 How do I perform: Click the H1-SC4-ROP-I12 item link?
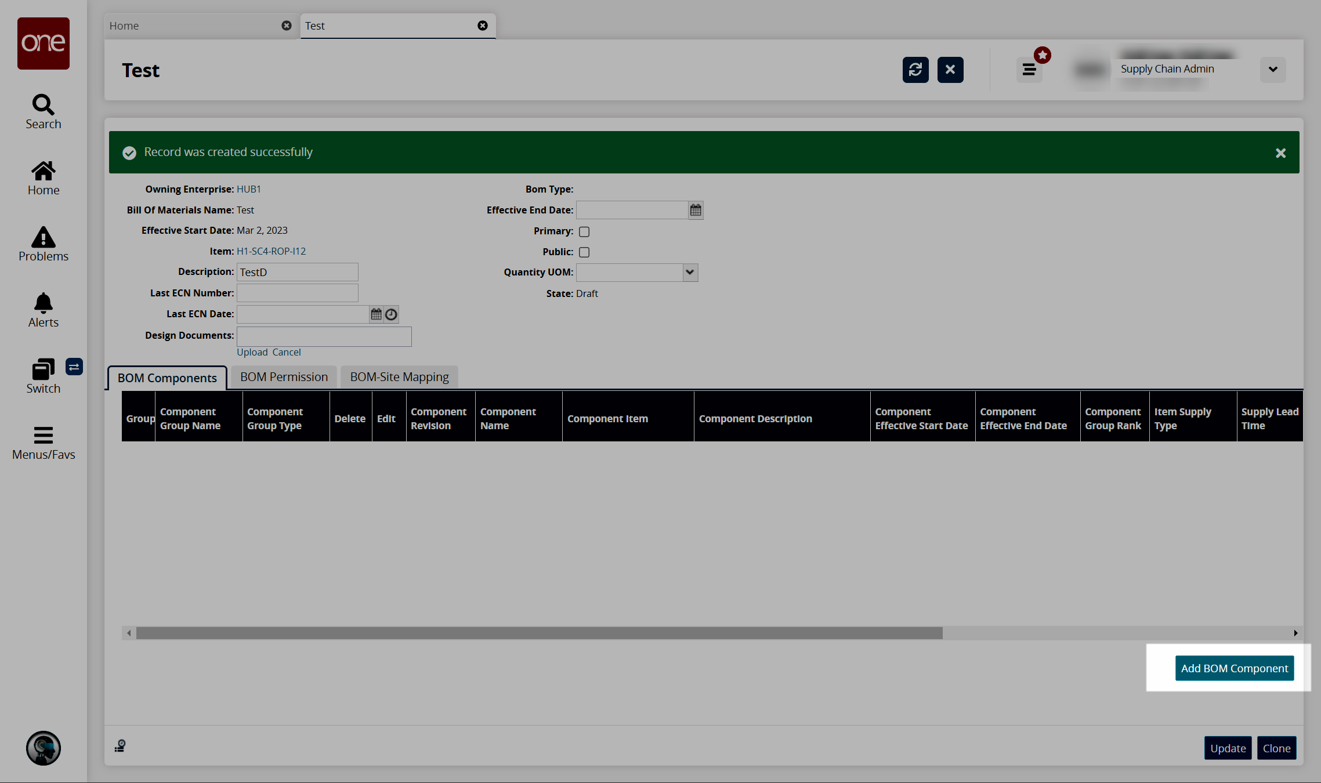pos(272,251)
